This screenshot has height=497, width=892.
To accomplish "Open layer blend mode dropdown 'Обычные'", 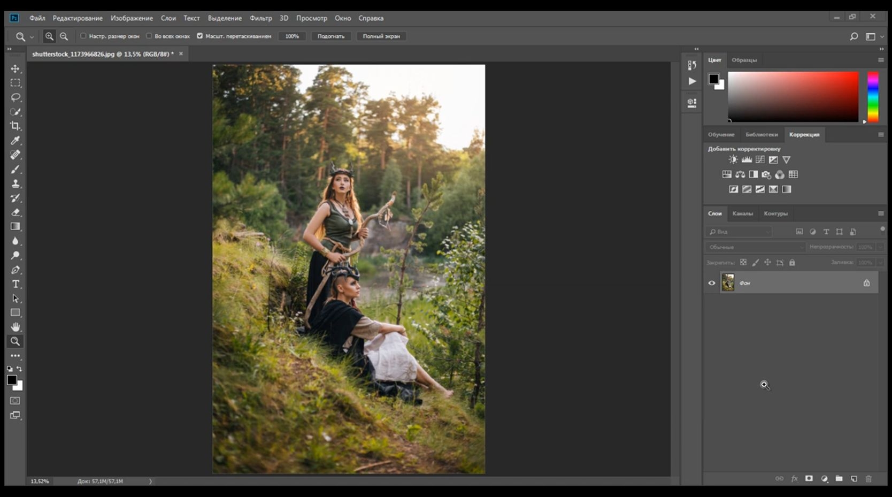I will point(756,247).
